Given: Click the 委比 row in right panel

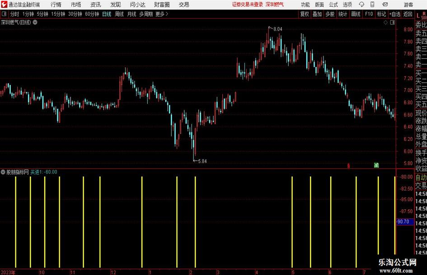Looking at the screenshot, I should coord(421,25).
